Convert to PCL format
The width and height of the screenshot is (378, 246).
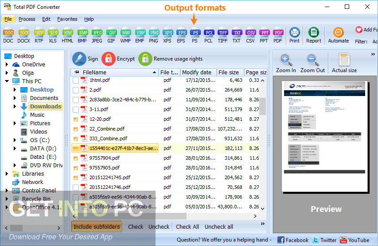tap(209, 36)
